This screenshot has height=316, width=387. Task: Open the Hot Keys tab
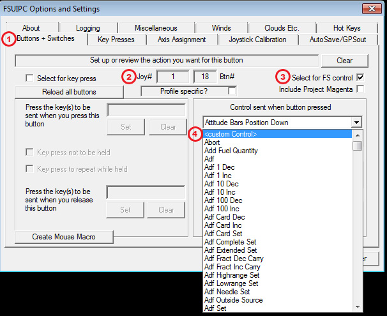(x=347, y=28)
